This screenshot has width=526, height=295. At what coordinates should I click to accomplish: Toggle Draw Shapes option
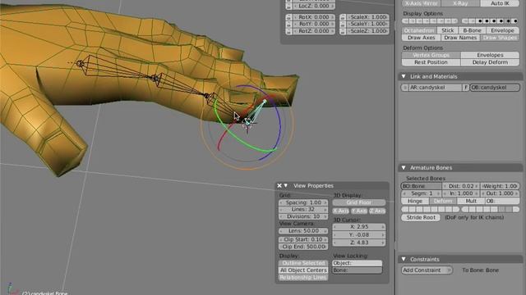click(500, 38)
